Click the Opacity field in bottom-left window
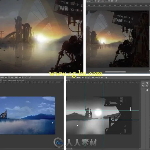Image resolution: width=150 pixels, height=150 pixels. coord(6,78)
